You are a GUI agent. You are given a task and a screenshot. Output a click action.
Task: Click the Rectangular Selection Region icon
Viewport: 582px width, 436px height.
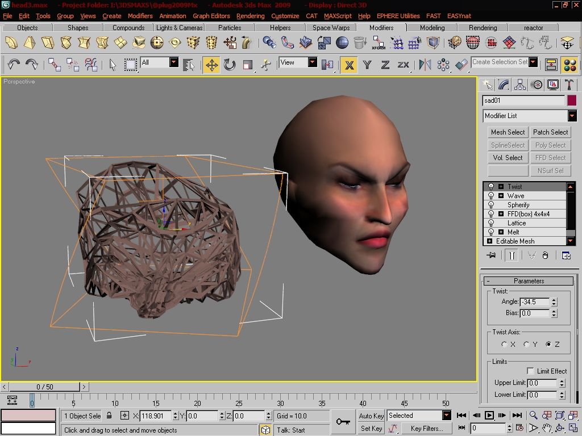(130, 65)
